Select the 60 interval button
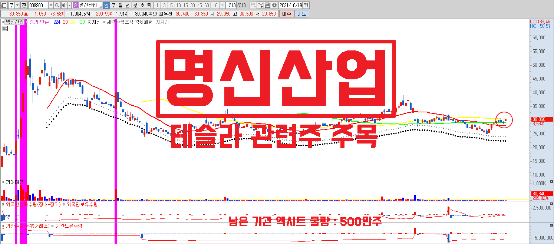Image resolution: width=554 pixels, height=244 pixels. pyautogui.click(x=207, y=6)
